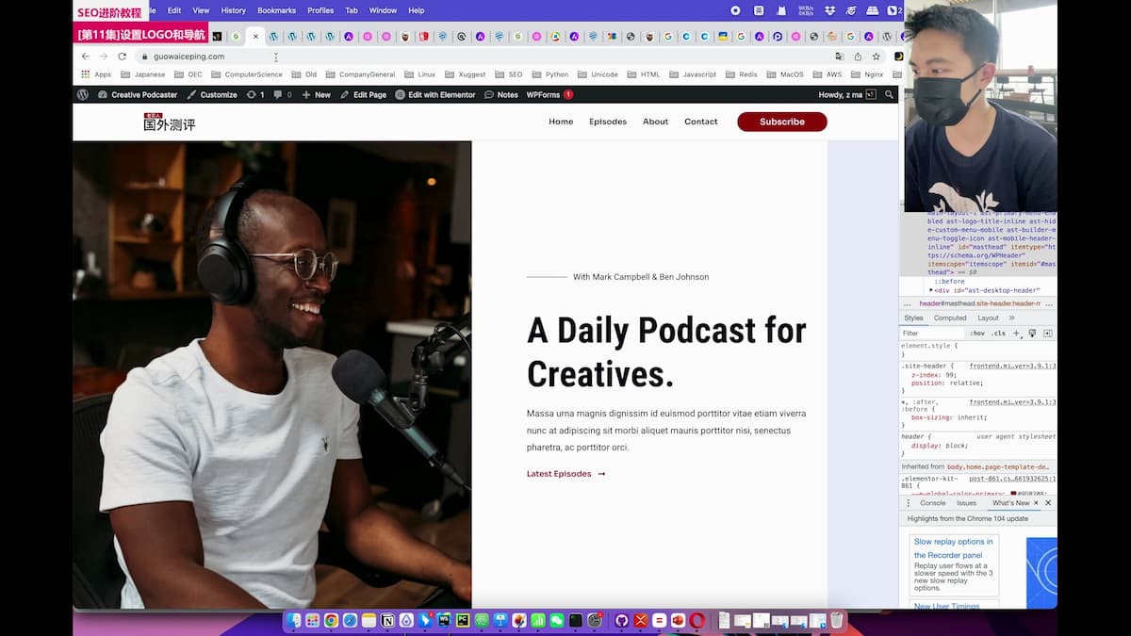Open the DevTools drawer three-dot menu
This screenshot has width=1131, height=636.
[x=909, y=503]
